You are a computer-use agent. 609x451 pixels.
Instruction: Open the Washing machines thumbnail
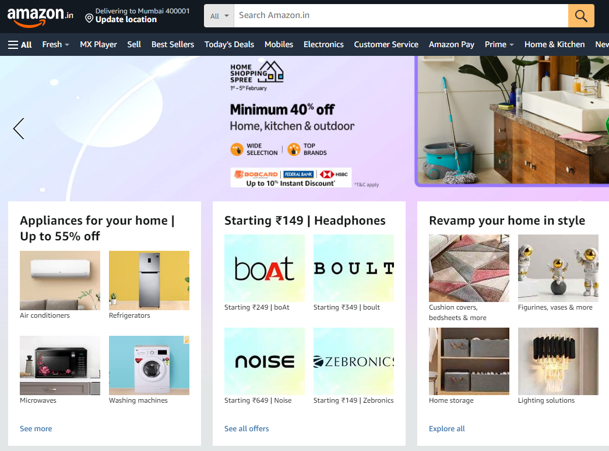click(x=149, y=365)
